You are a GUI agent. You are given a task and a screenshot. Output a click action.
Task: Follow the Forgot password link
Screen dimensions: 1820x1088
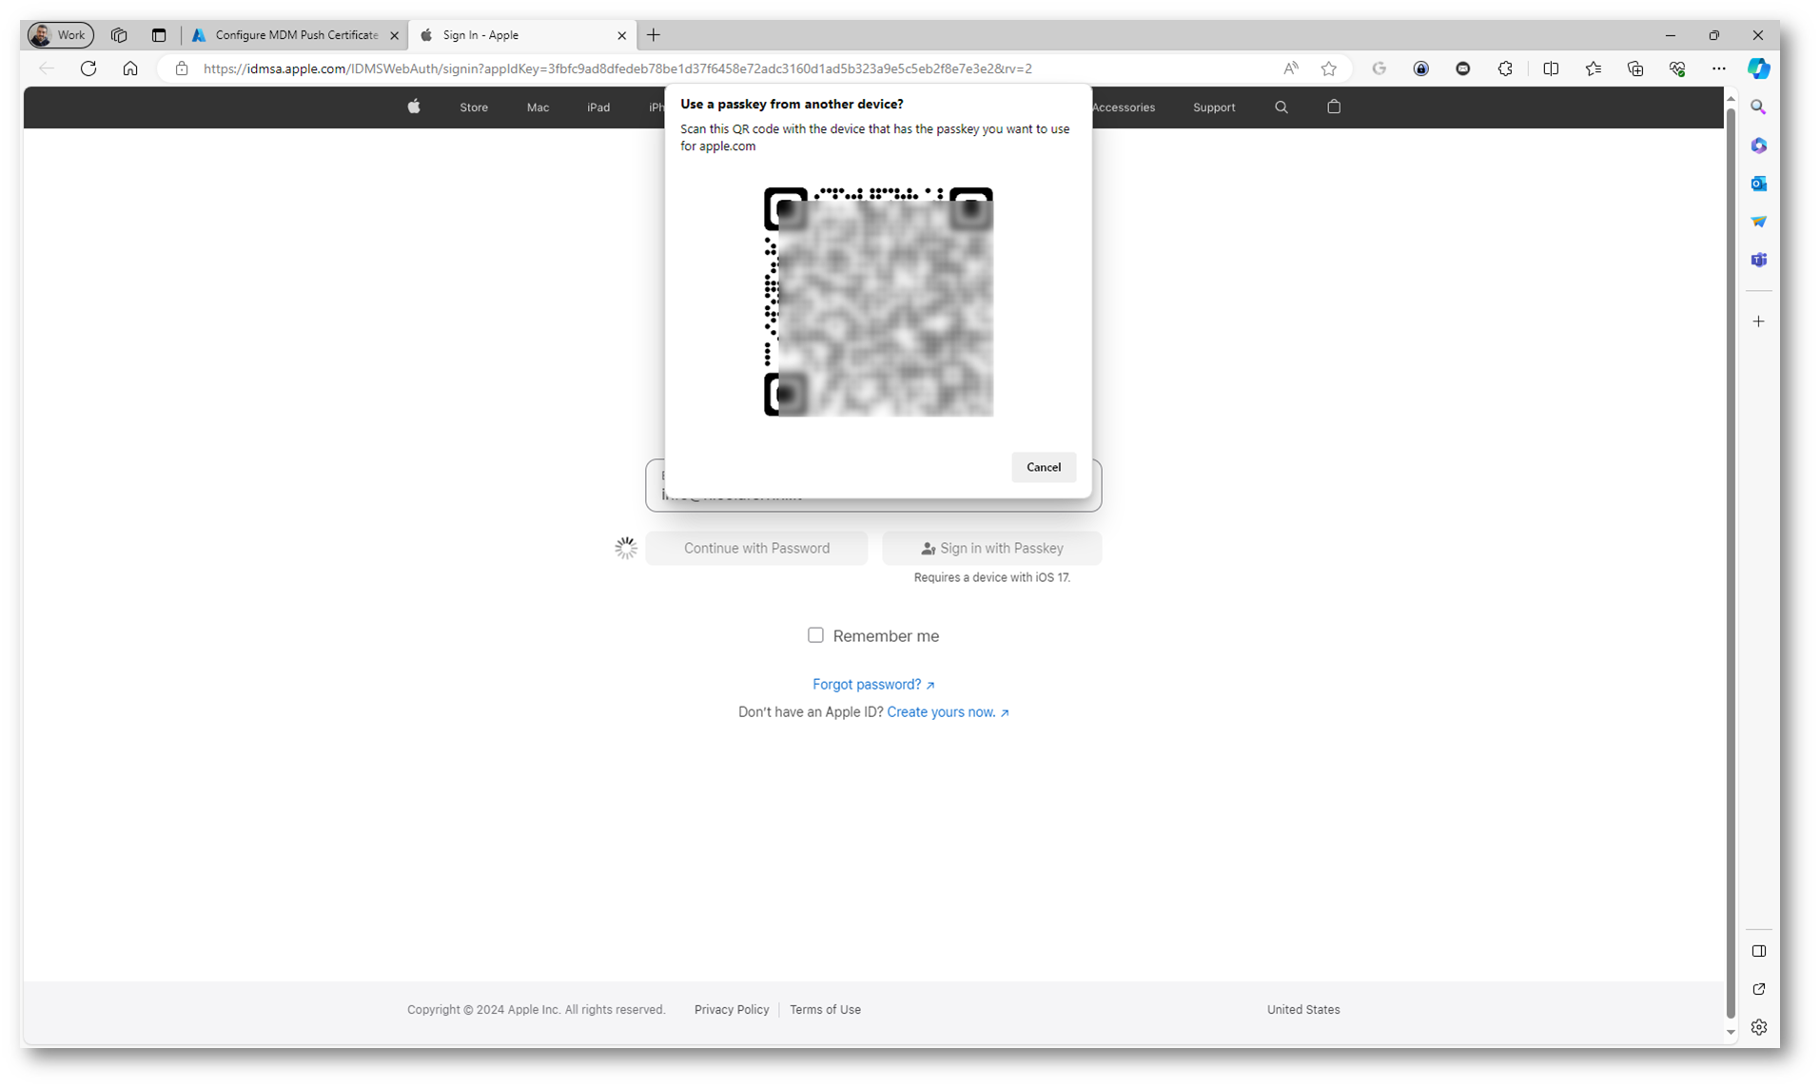[873, 685]
